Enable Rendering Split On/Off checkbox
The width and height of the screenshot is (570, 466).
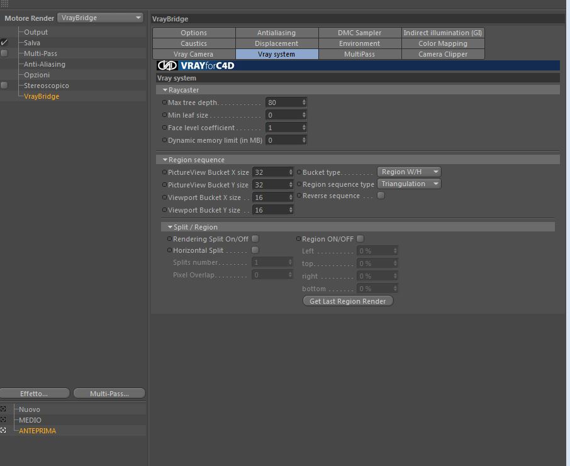coord(255,238)
